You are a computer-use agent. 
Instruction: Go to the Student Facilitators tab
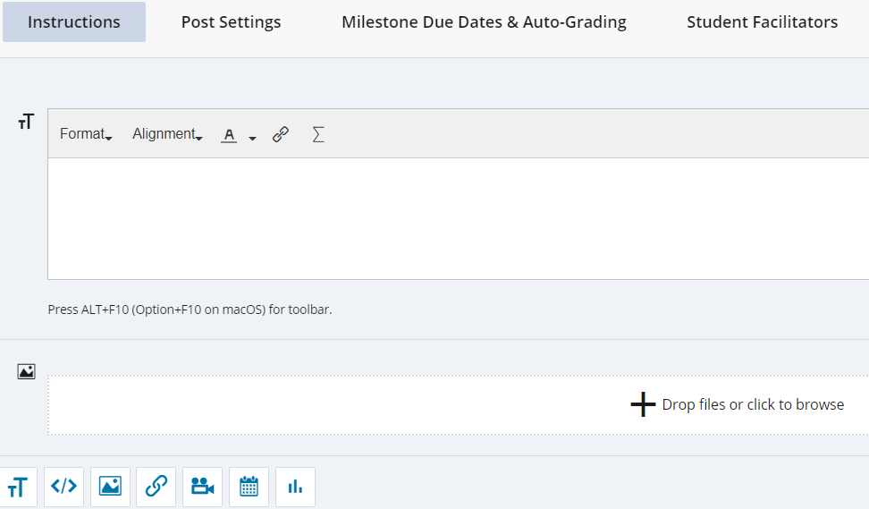coord(762,22)
